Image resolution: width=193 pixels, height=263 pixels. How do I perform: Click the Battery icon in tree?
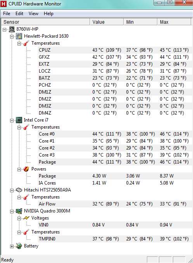pyautogui.click(x=19, y=246)
